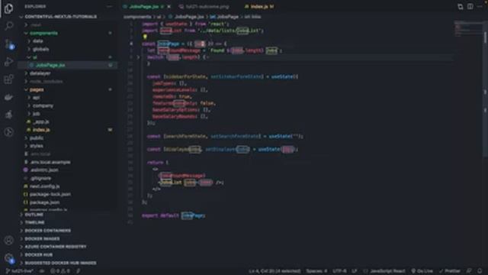Expand the TIMELINE section
This screenshot has height=275, width=488.
coord(34,222)
